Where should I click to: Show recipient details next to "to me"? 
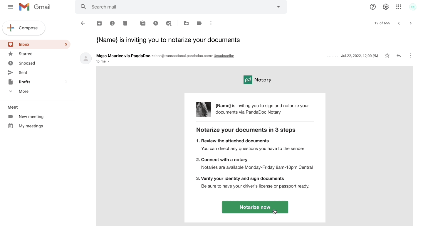[x=109, y=62]
